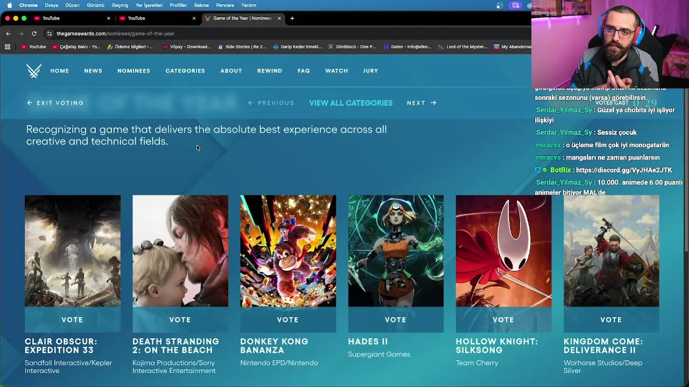689x387 pixels.
Task: Open the NOMINEES page
Action: tap(133, 70)
